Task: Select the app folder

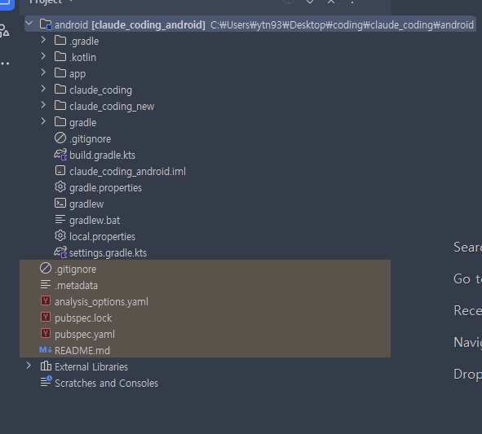Action: click(77, 73)
